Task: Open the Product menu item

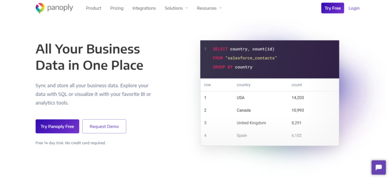Action: (93, 8)
